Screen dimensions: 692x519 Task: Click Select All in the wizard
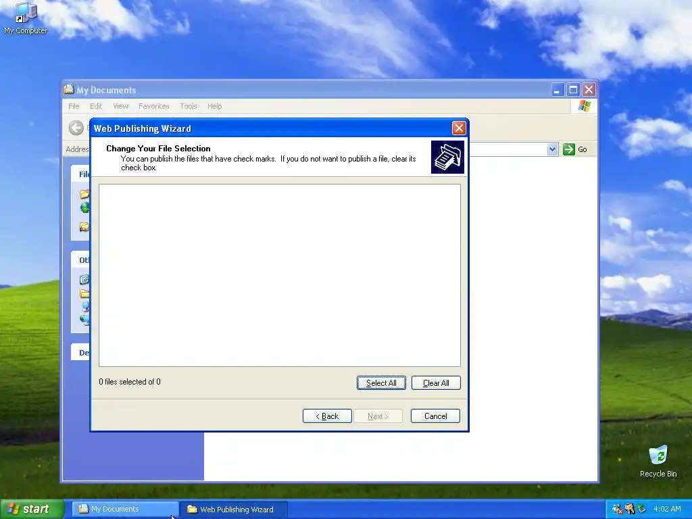tap(381, 383)
